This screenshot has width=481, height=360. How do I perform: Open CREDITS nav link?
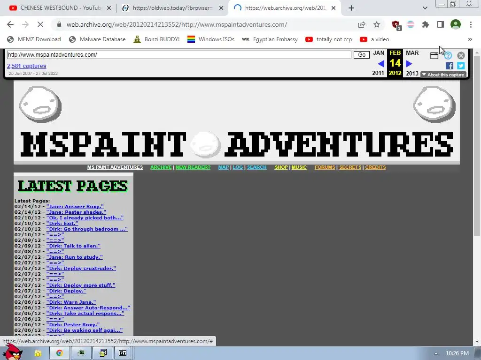coord(375,167)
